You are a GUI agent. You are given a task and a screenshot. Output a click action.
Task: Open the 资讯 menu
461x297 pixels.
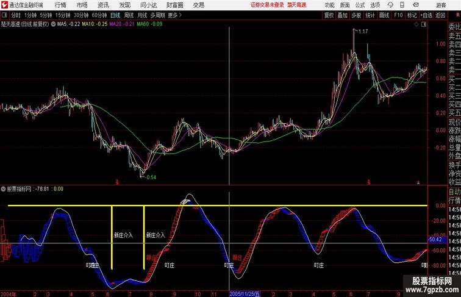click(103, 5)
